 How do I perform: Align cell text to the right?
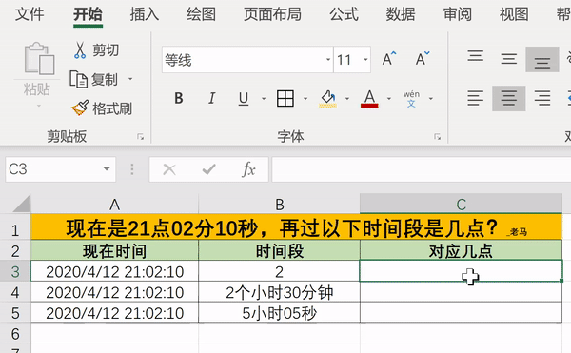542,98
